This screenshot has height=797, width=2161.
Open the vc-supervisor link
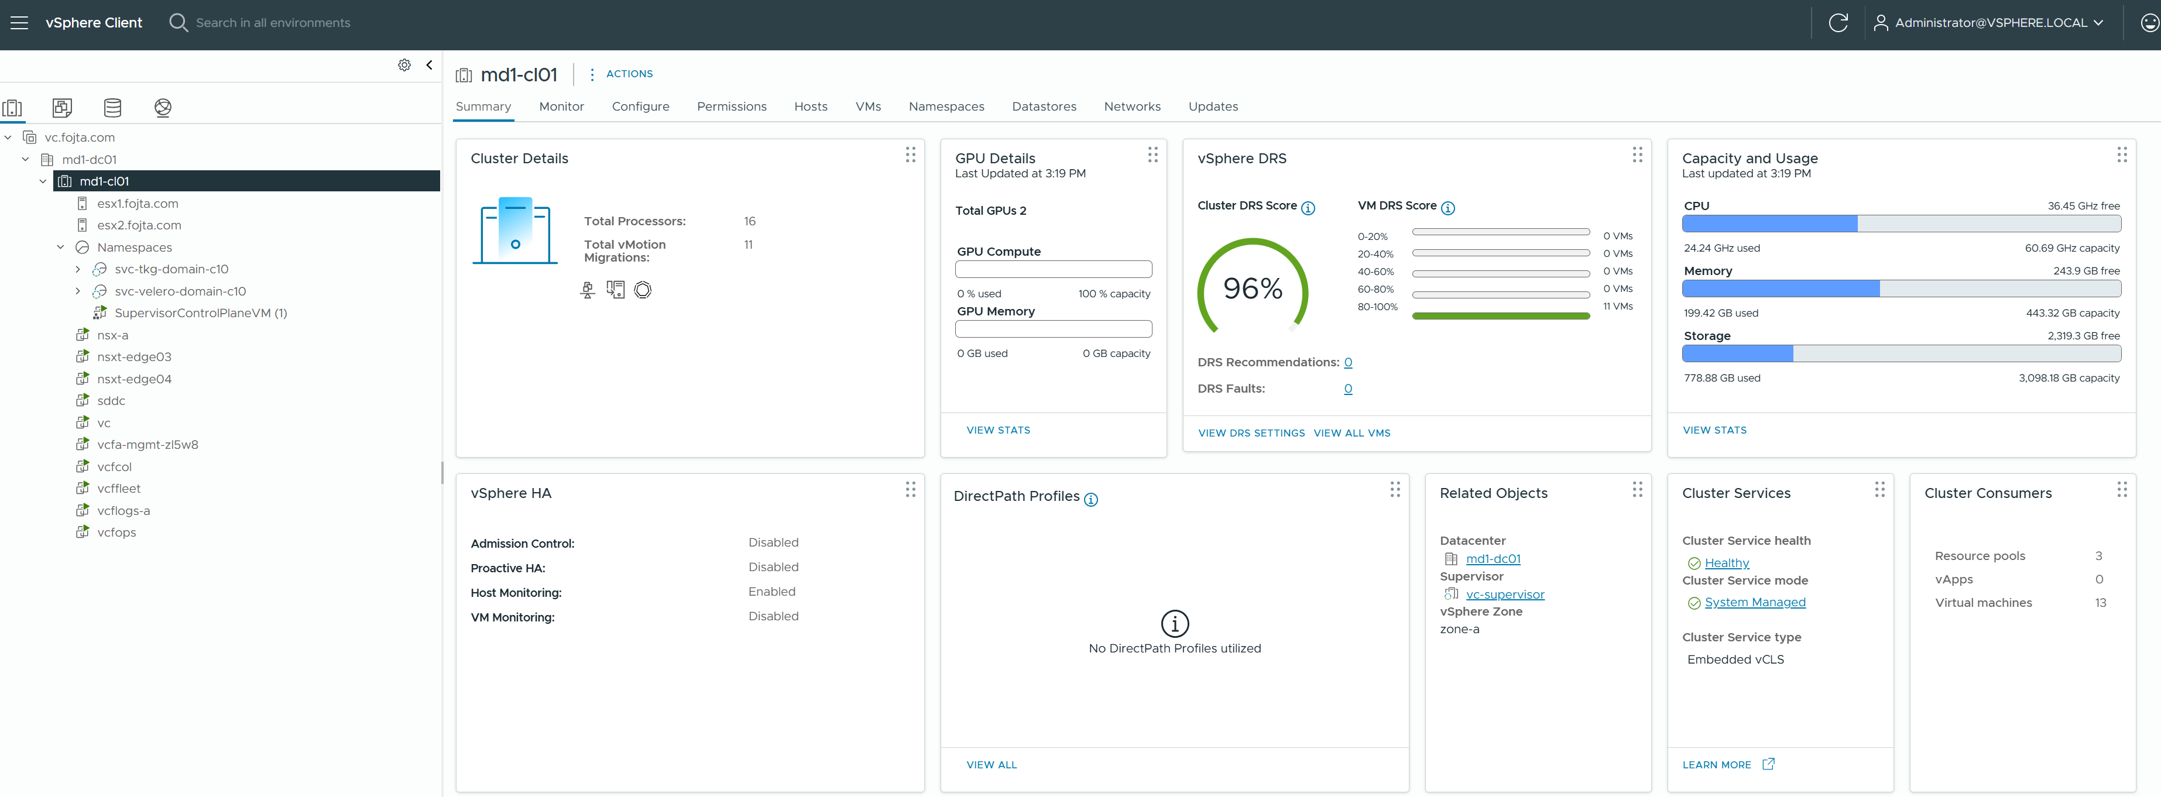1505,595
